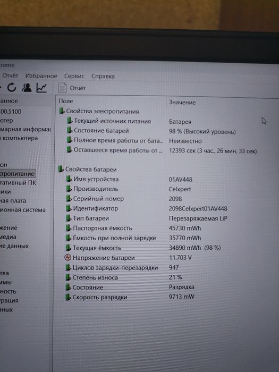Click the voltage icon beside Напряжение батареи
Viewport: 279px width, 372px height.
click(68, 257)
